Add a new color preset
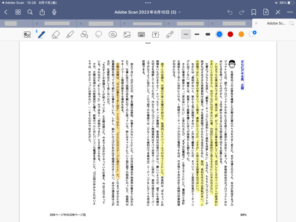 click(x=252, y=34)
